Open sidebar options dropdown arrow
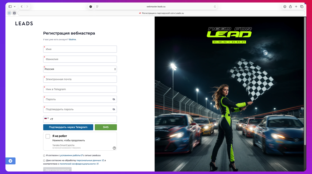 15,6
